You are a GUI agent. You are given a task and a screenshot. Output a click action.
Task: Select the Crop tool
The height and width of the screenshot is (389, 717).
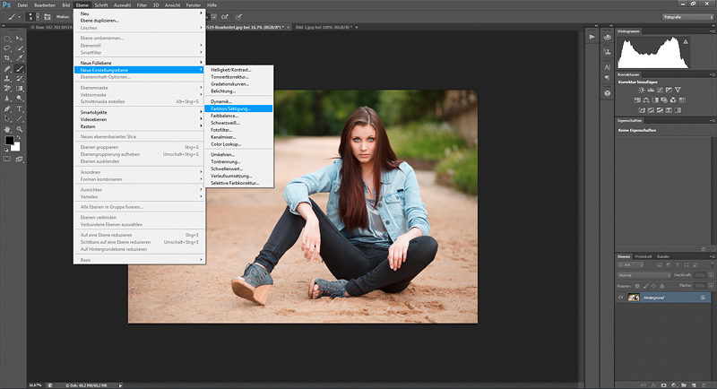tap(7, 58)
